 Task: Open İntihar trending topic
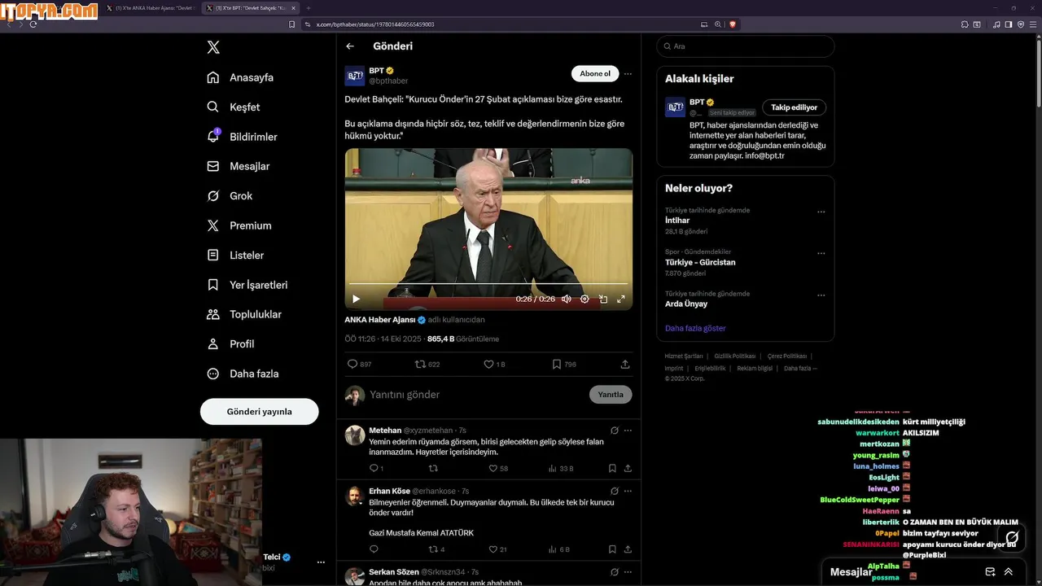[x=677, y=221]
